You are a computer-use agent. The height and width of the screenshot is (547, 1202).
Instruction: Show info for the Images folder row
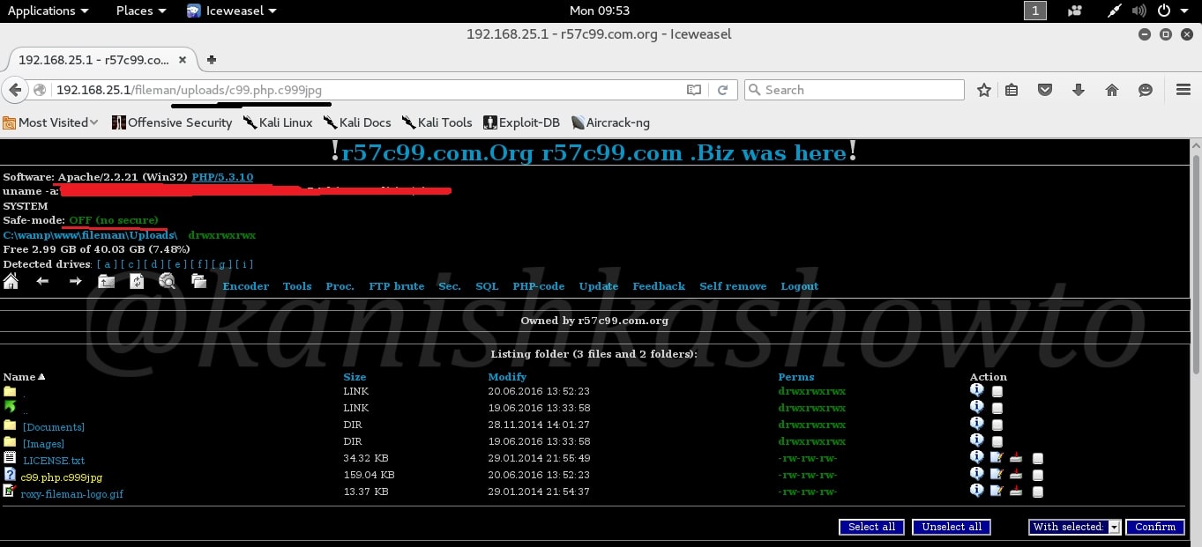pyautogui.click(x=976, y=440)
